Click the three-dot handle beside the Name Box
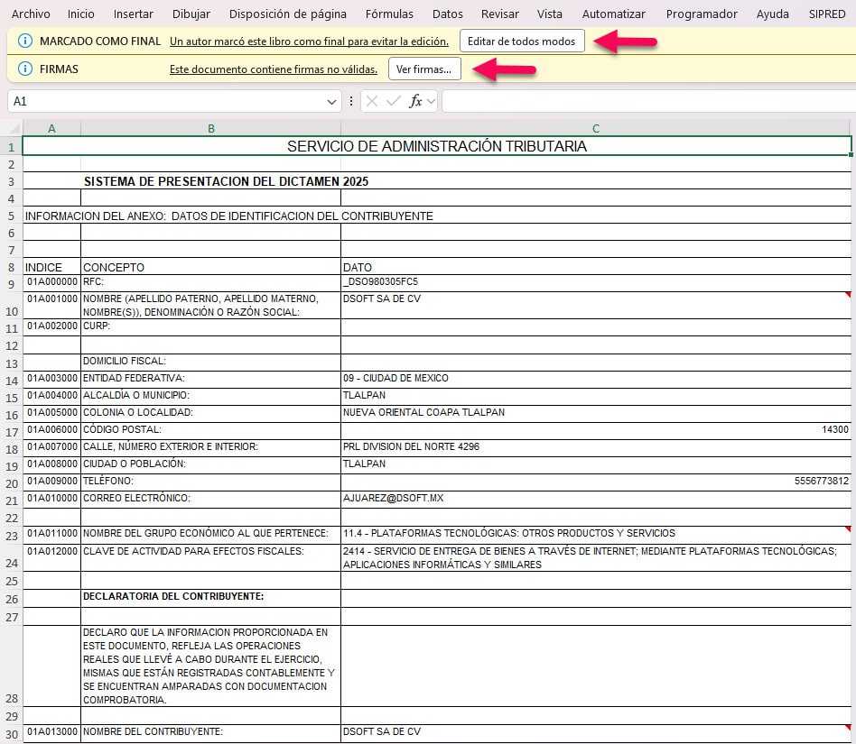The height and width of the screenshot is (744, 856). click(x=351, y=102)
